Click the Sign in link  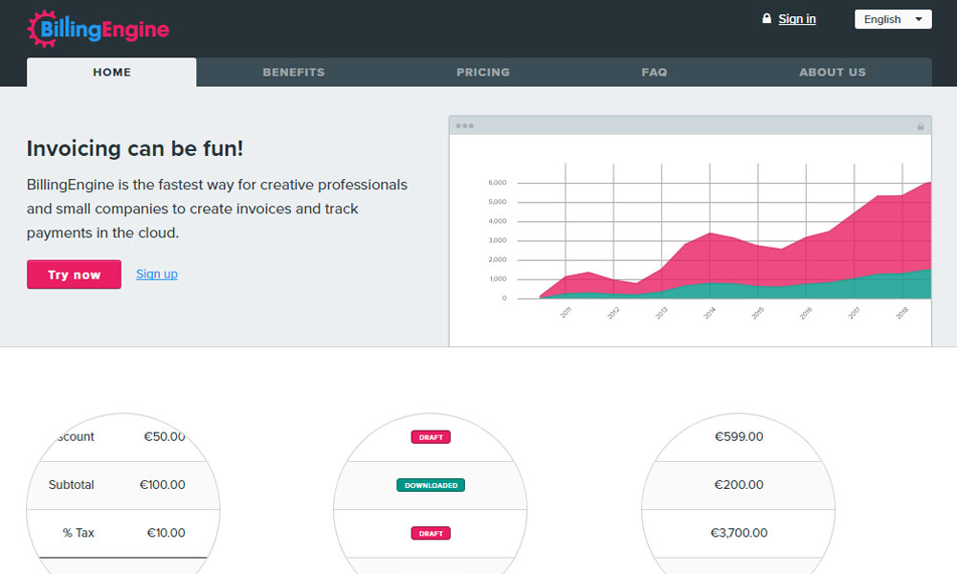coord(797,19)
